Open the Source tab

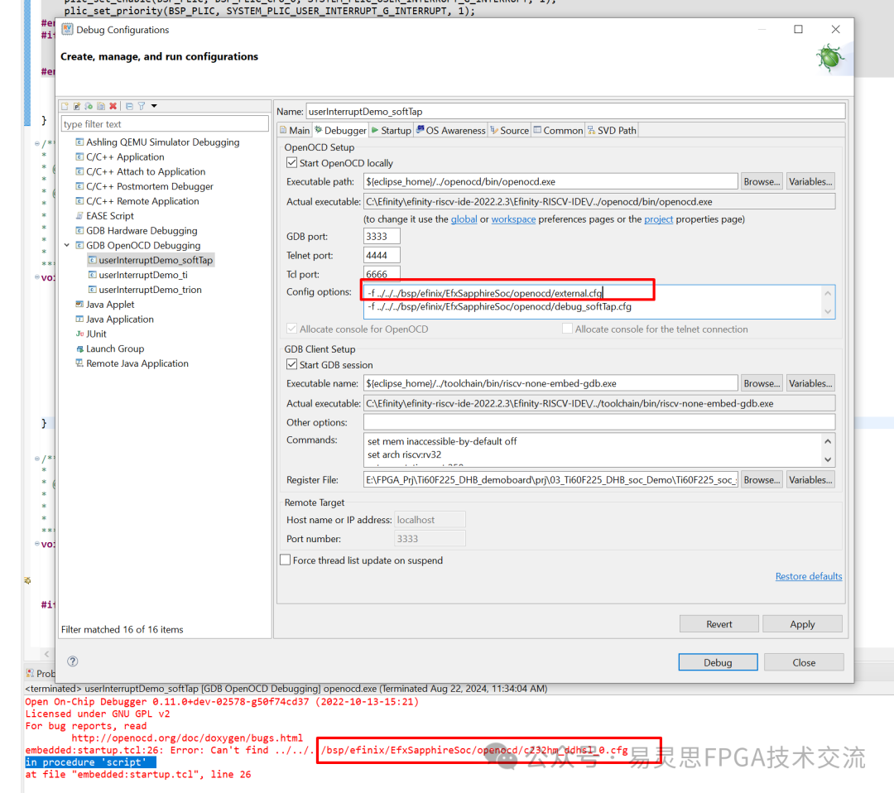click(x=510, y=131)
